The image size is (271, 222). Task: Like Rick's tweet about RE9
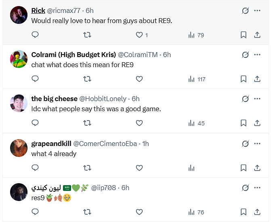coord(139,35)
